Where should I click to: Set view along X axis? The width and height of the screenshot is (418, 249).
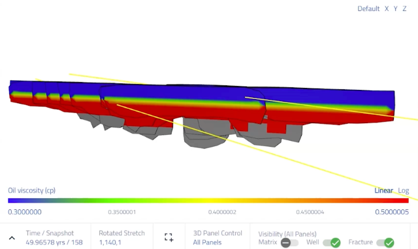pyautogui.click(x=387, y=8)
